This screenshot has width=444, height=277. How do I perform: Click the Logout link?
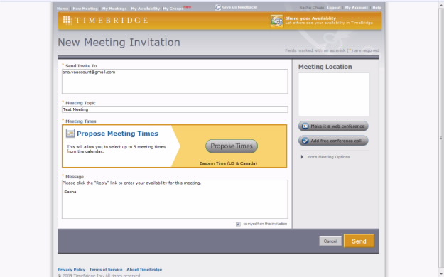pos(334,7)
